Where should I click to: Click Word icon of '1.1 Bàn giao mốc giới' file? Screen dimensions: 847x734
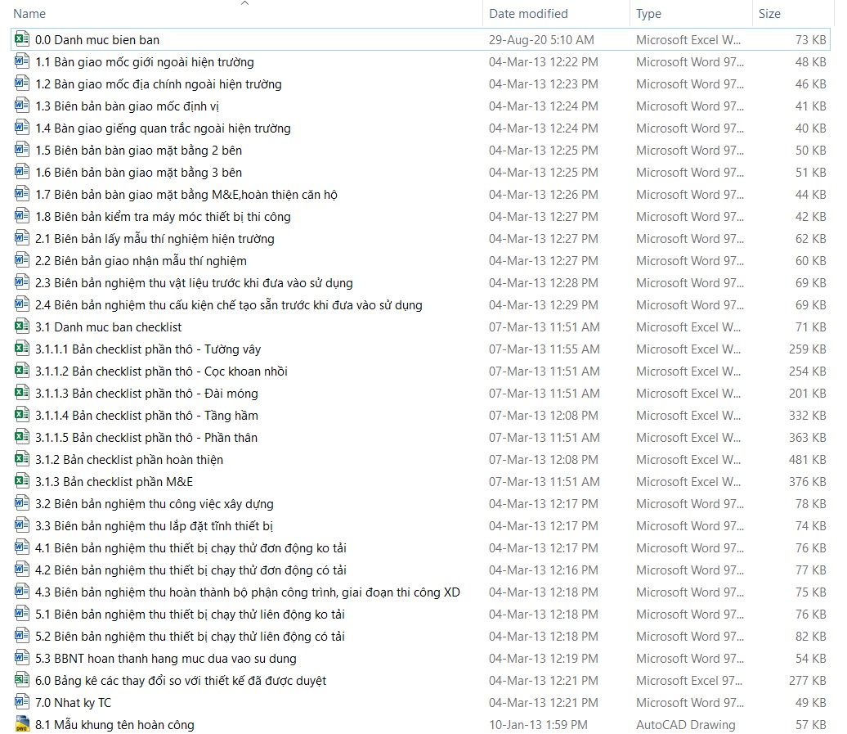click(22, 61)
